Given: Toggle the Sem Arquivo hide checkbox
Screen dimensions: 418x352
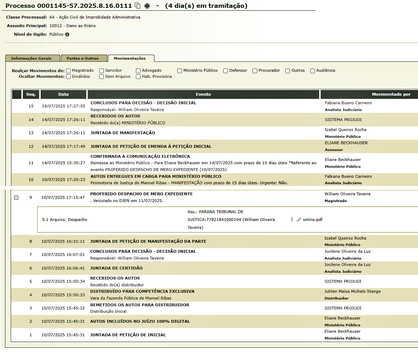Looking at the screenshot, I should point(102,77).
